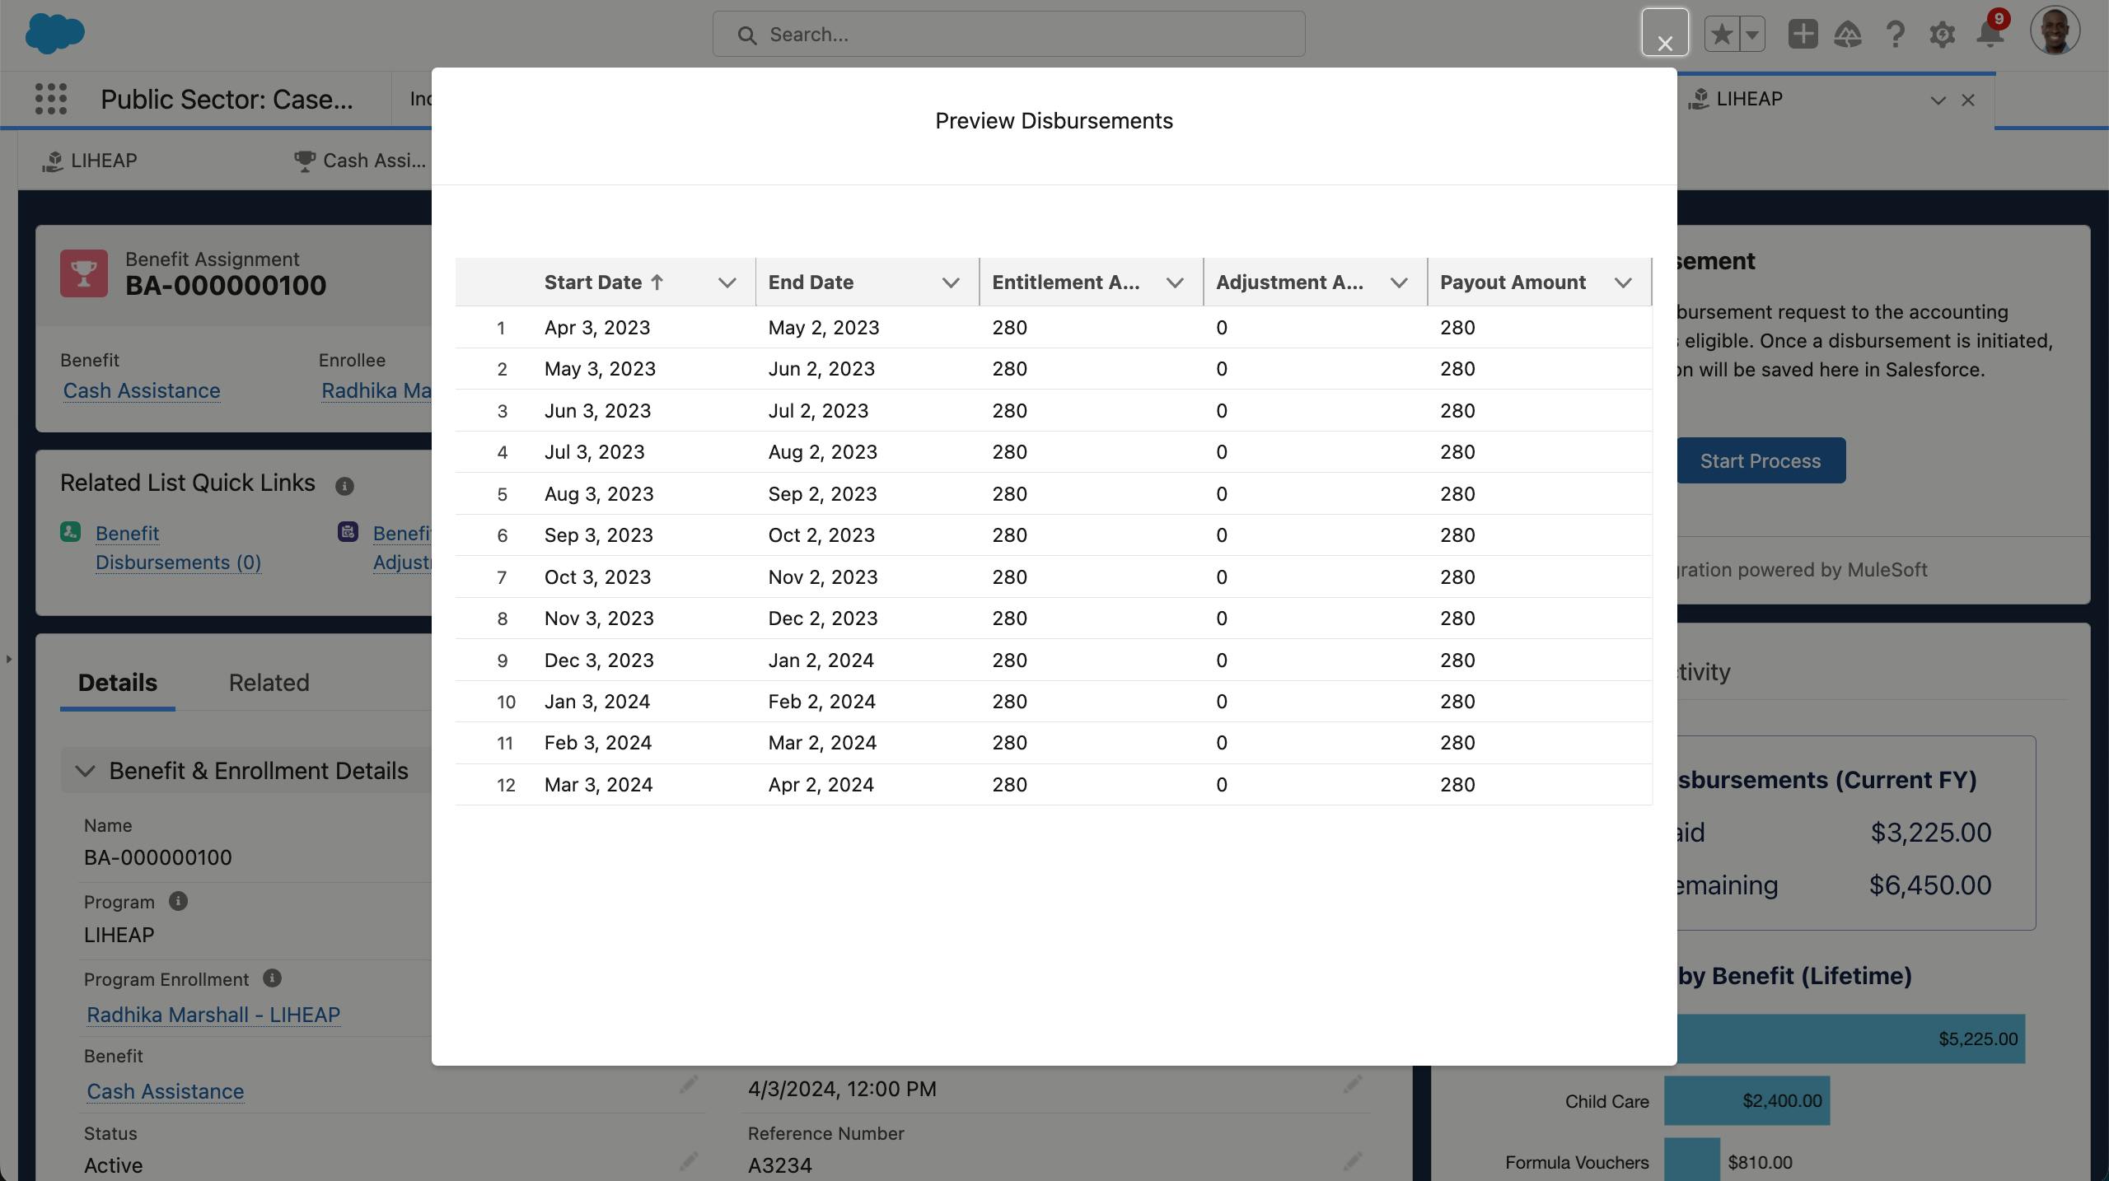Click the favorites star icon
This screenshot has width=2109, height=1181.
pos(1722,35)
